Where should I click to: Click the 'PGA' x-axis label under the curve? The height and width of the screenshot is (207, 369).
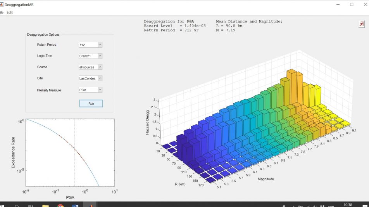point(70,197)
